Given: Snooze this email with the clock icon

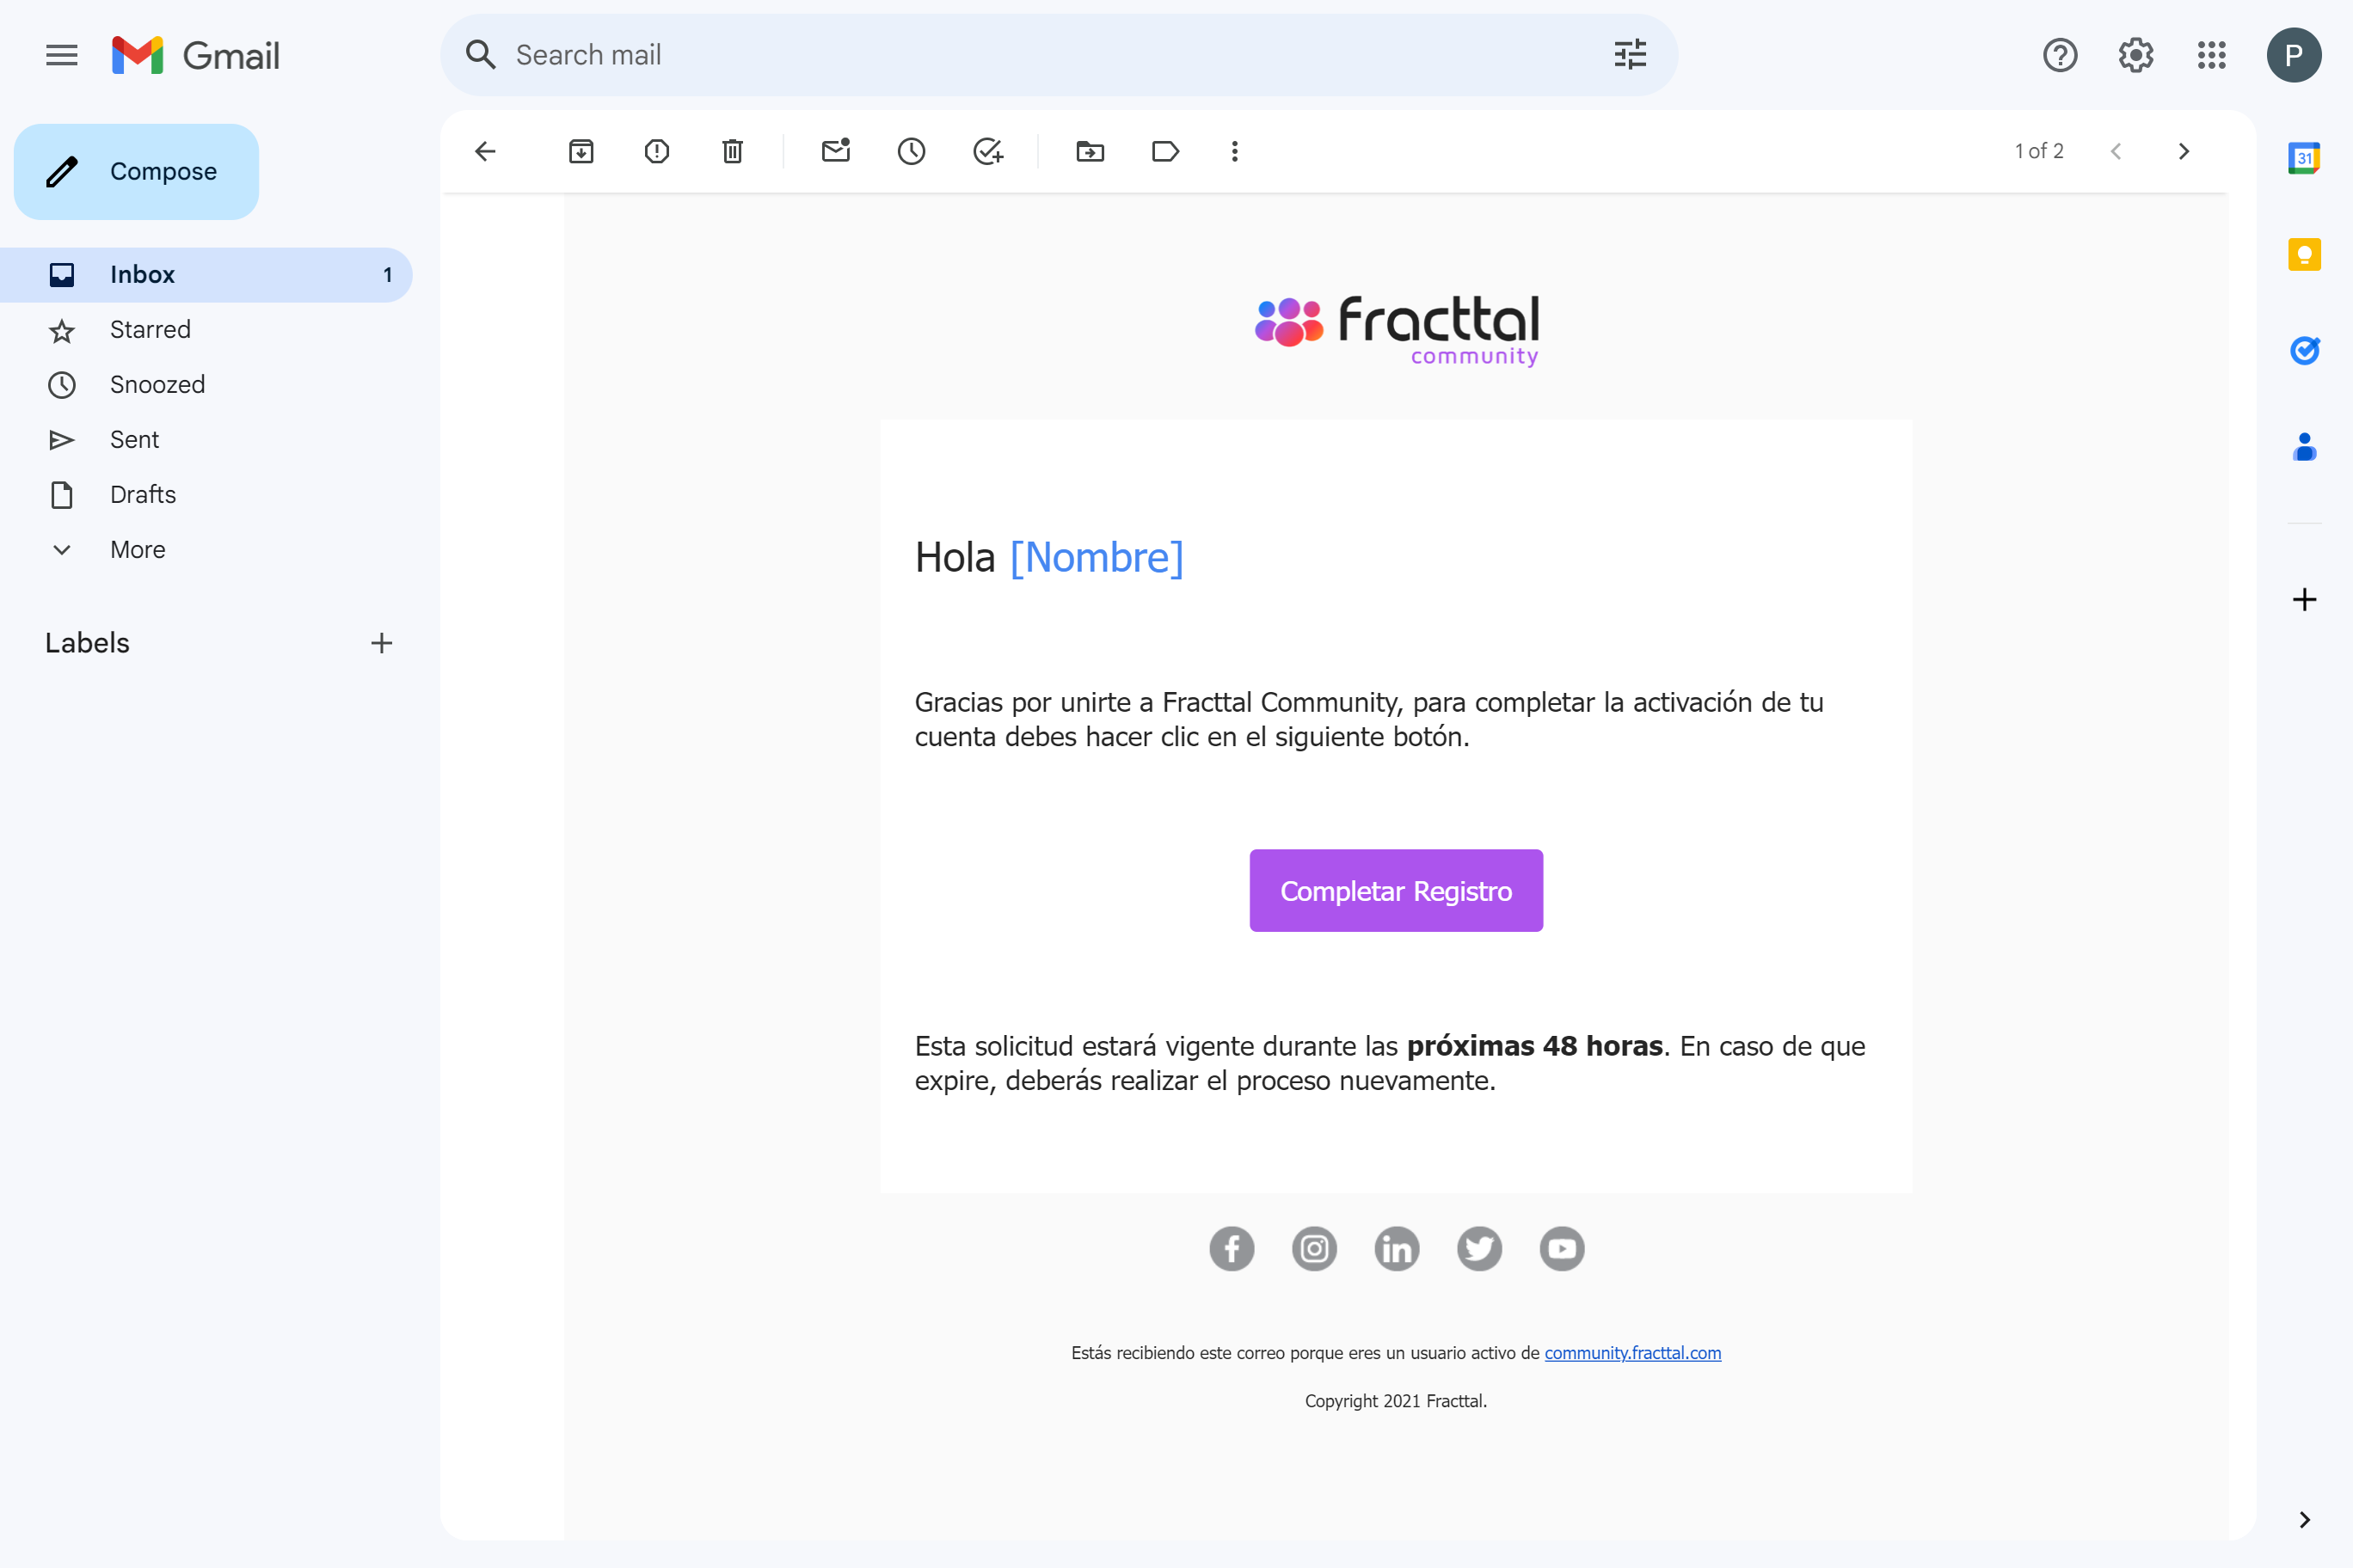Looking at the screenshot, I should tap(912, 151).
